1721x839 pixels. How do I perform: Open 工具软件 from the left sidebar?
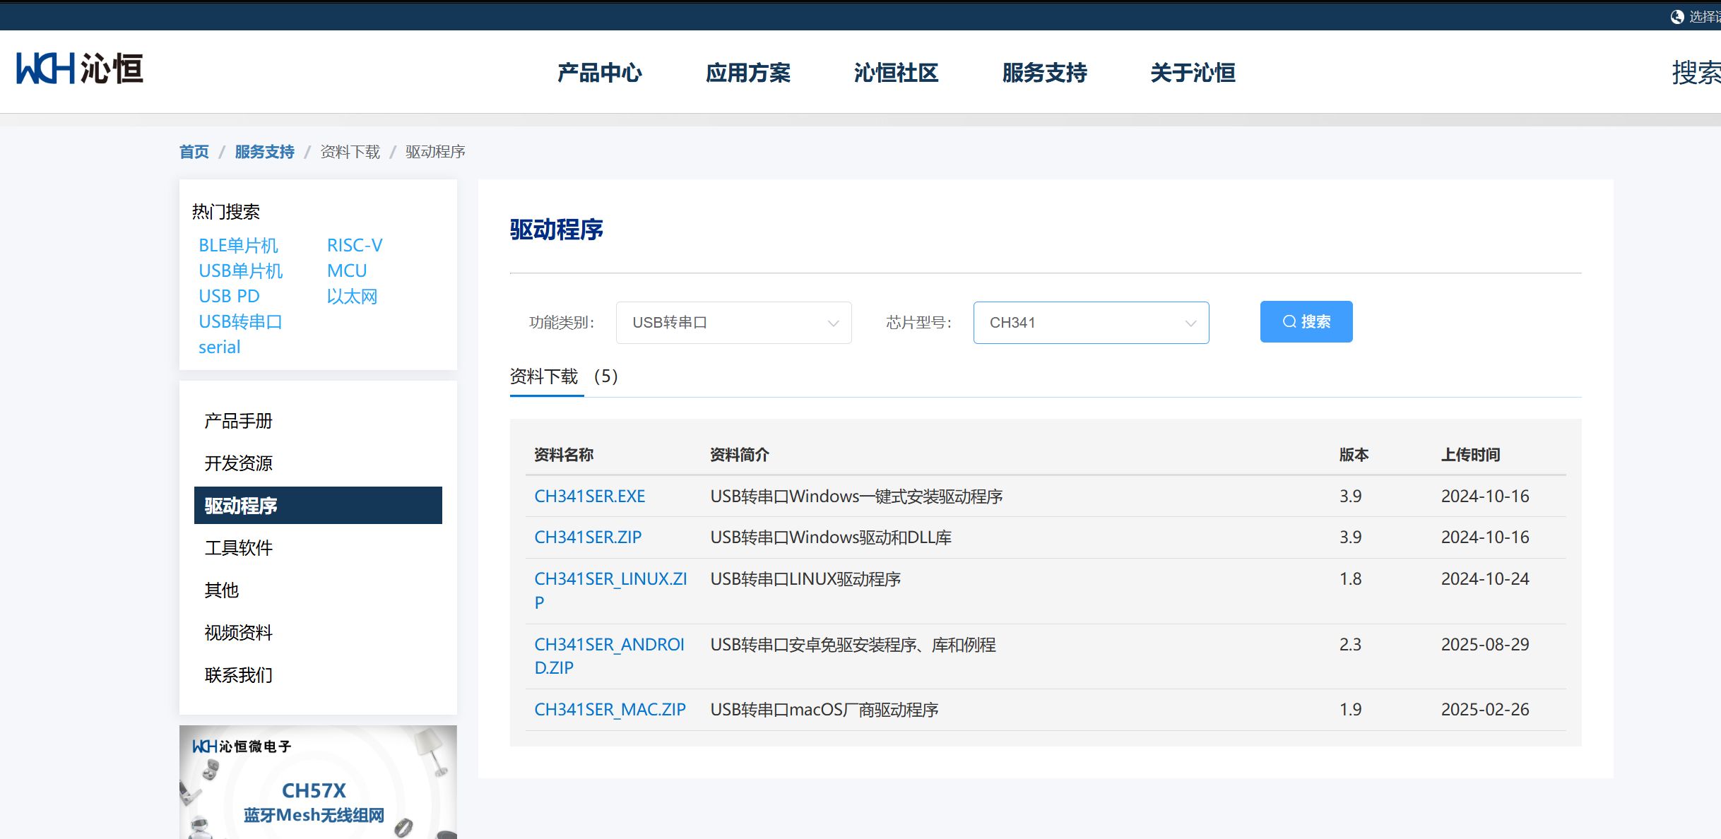(239, 548)
